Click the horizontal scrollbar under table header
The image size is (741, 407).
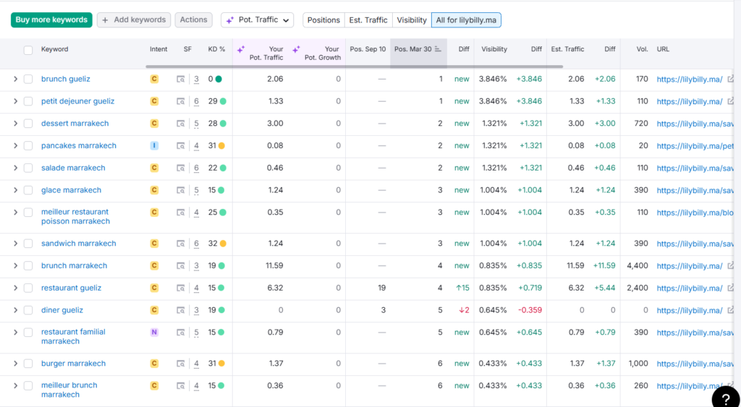tap(355, 67)
